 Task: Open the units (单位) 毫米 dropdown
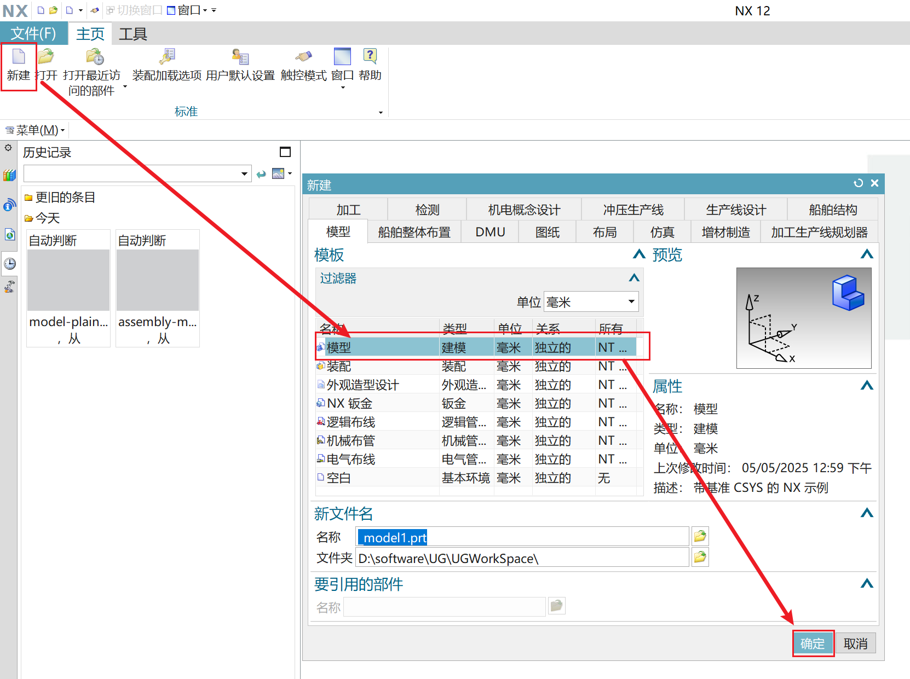tap(631, 301)
